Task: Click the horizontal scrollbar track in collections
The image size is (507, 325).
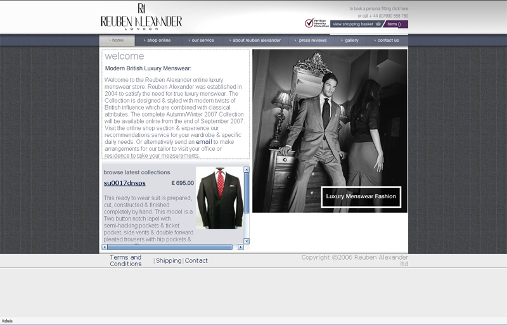Action: click(x=236, y=247)
